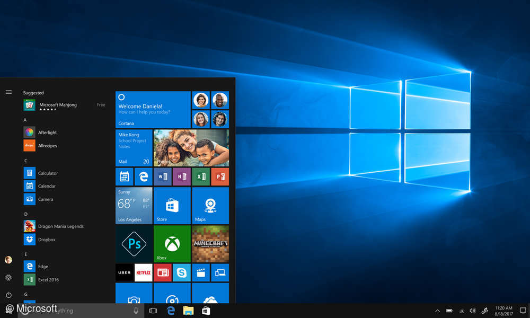Viewport: 530px width, 318px height.
Task: Open the Excel tile
Action: pos(201,176)
